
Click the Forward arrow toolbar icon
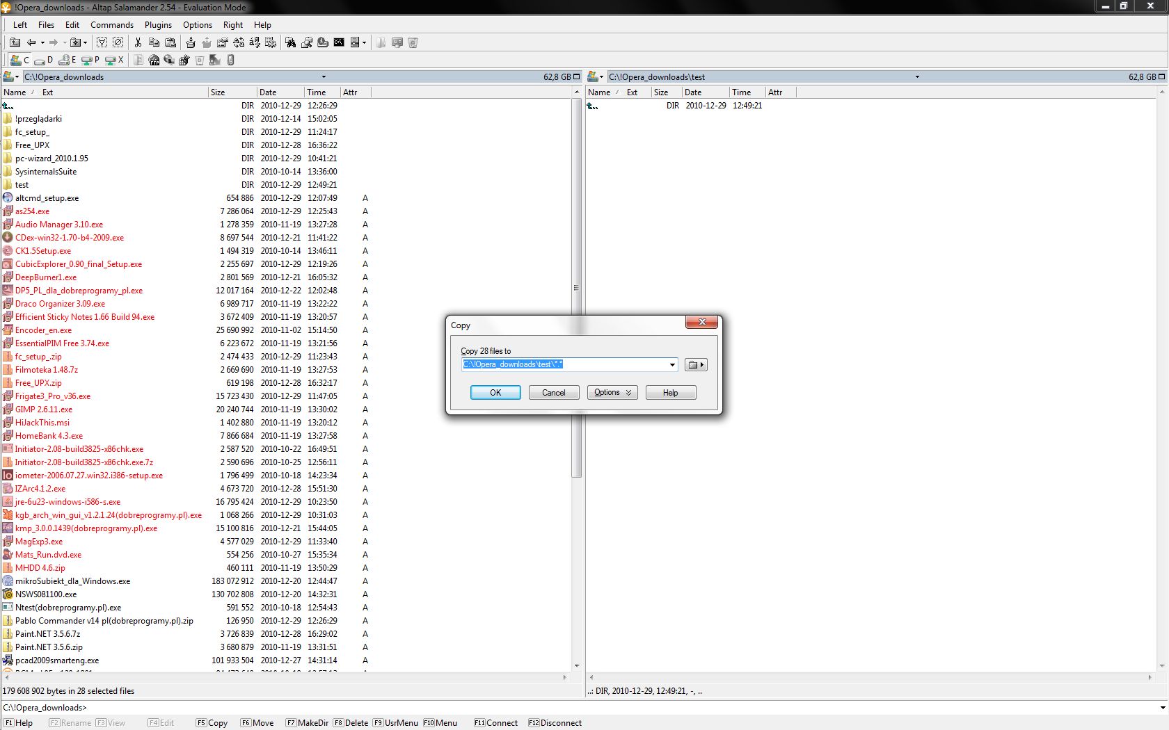(54, 42)
